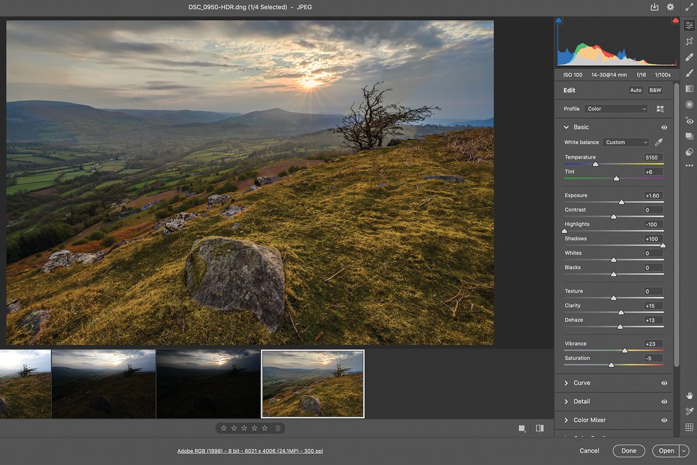
Task: Collapse the Basic panel
Action: click(x=566, y=127)
